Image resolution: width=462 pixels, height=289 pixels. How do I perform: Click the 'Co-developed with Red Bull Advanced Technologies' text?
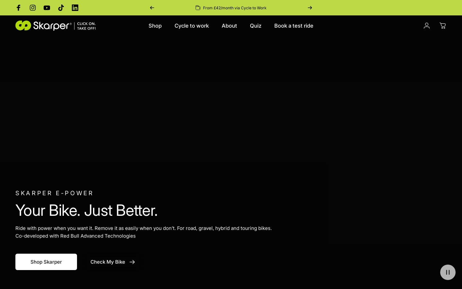[x=76, y=236]
